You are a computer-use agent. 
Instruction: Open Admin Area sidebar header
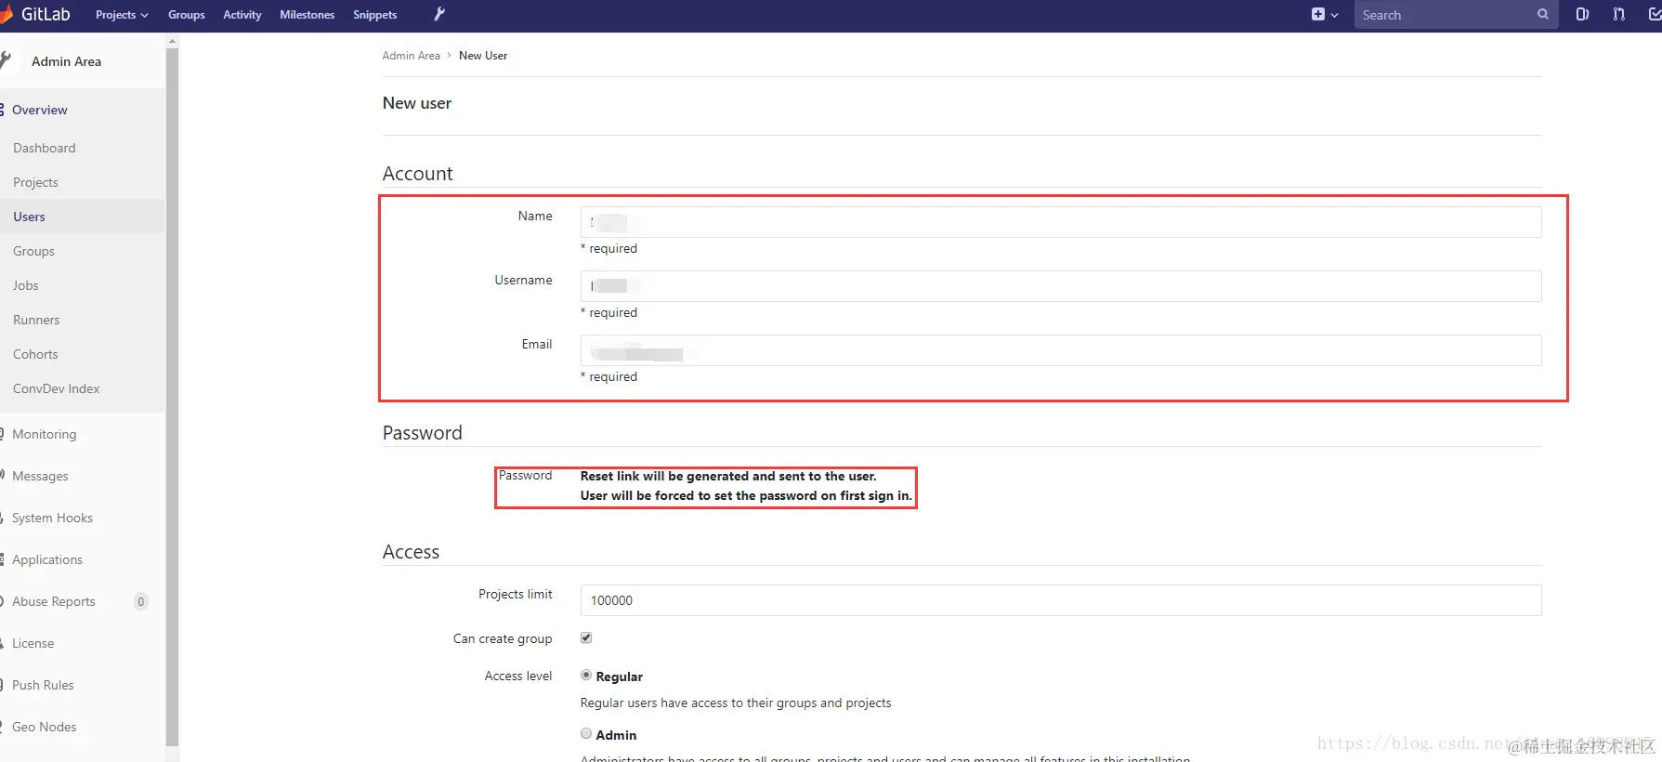[66, 61]
